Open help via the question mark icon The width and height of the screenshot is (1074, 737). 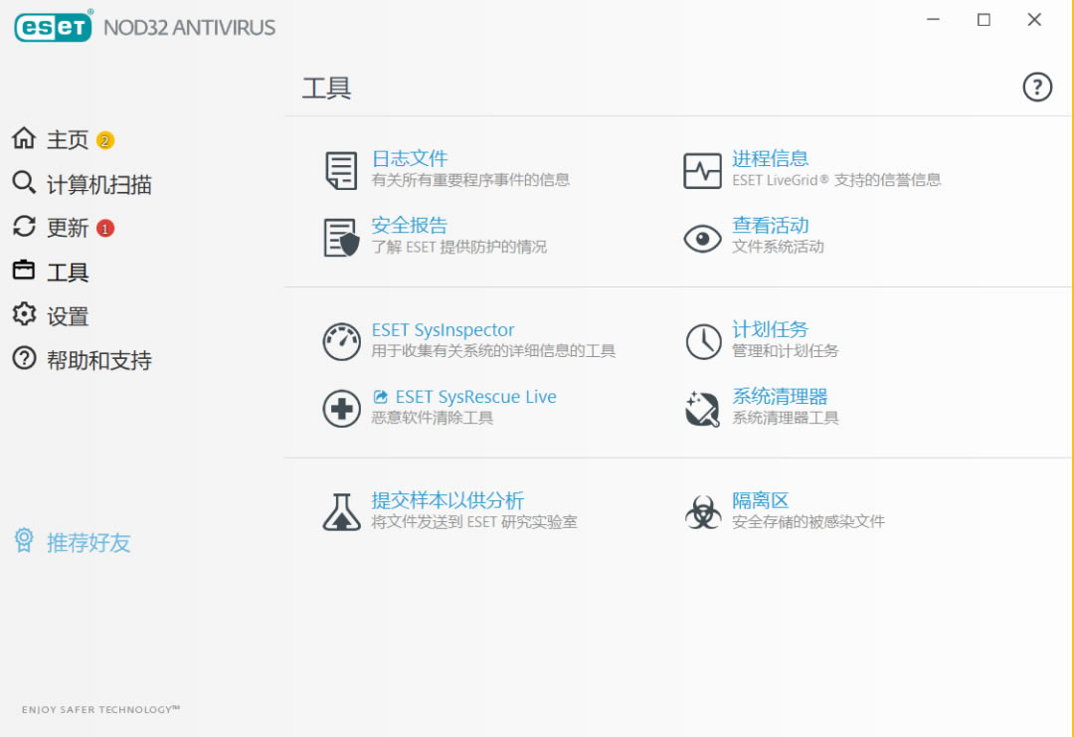coord(1037,87)
